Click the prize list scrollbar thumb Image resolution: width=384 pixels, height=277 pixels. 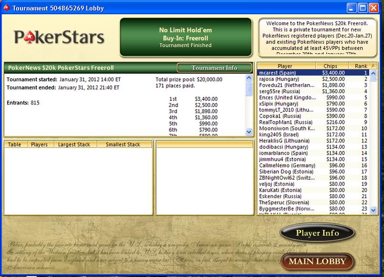pos(249,89)
